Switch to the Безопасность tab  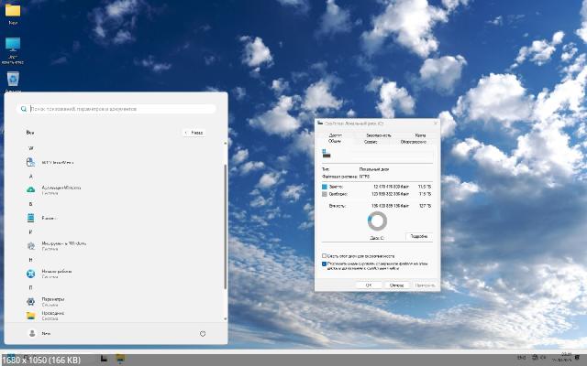pyautogui.click(x=379, y=135)
